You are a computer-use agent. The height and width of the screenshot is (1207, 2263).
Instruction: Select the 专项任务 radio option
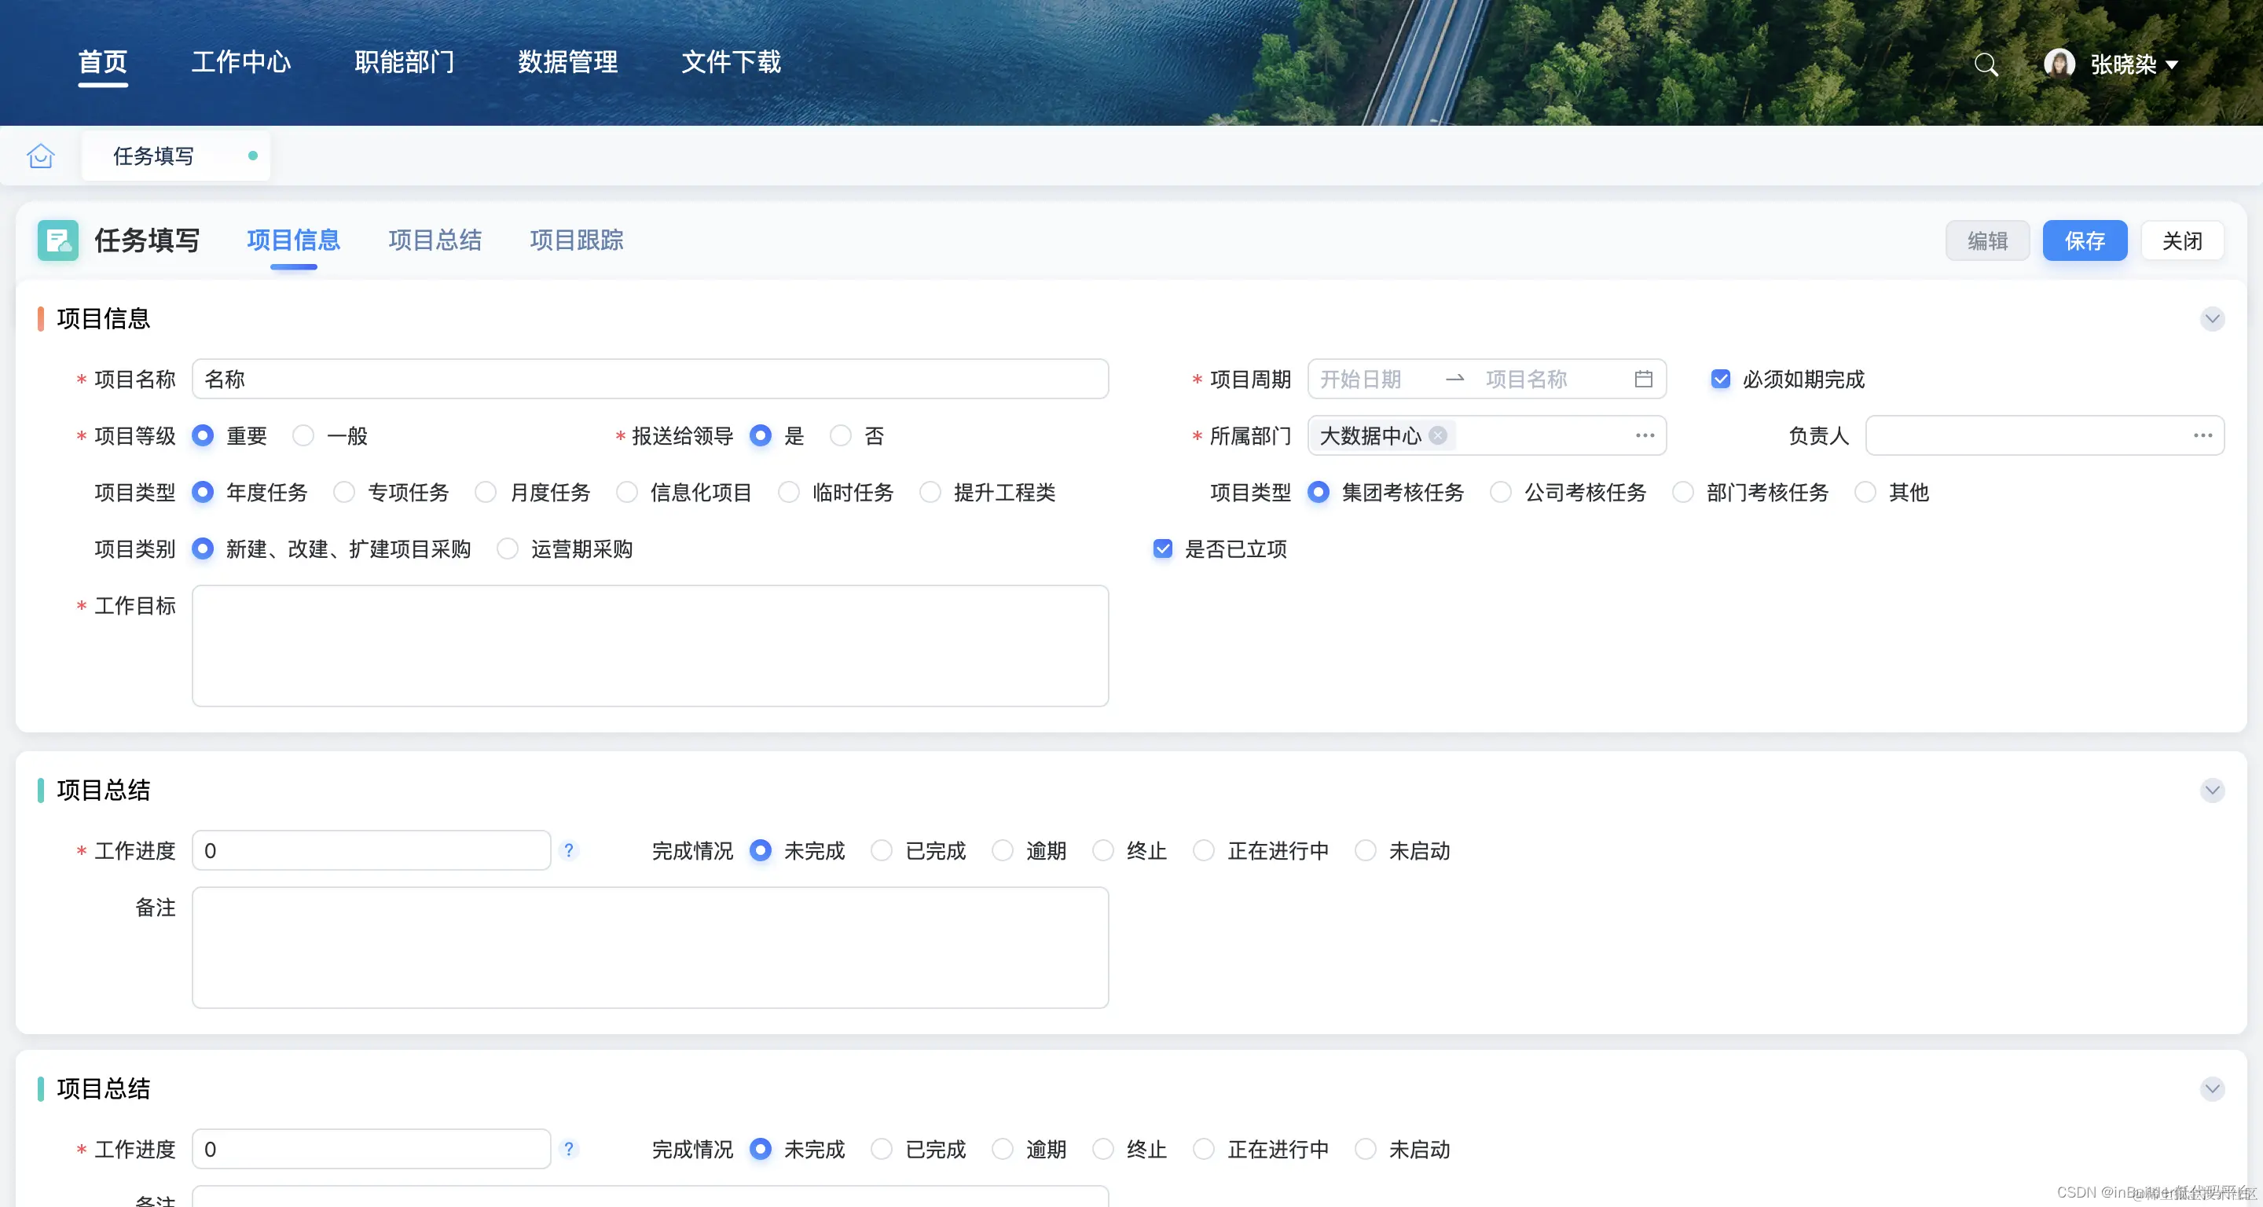(344, 492)
